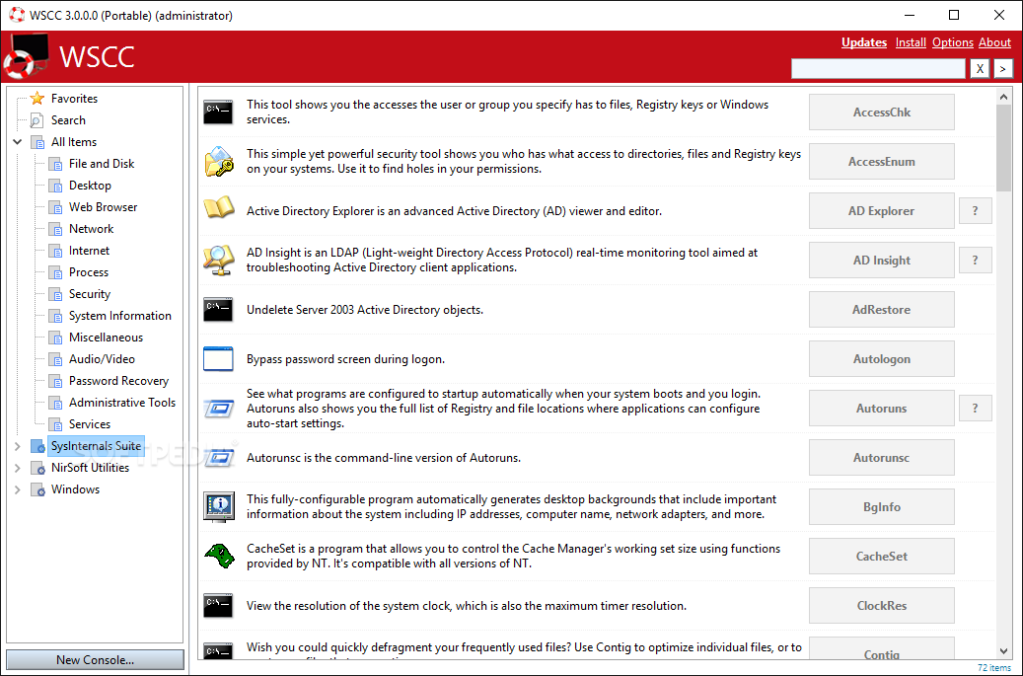This screenshot has height=676, width=1023.
Task: Open help for AD Explorer
Action: pyautogui.click(x=976, y=211)
